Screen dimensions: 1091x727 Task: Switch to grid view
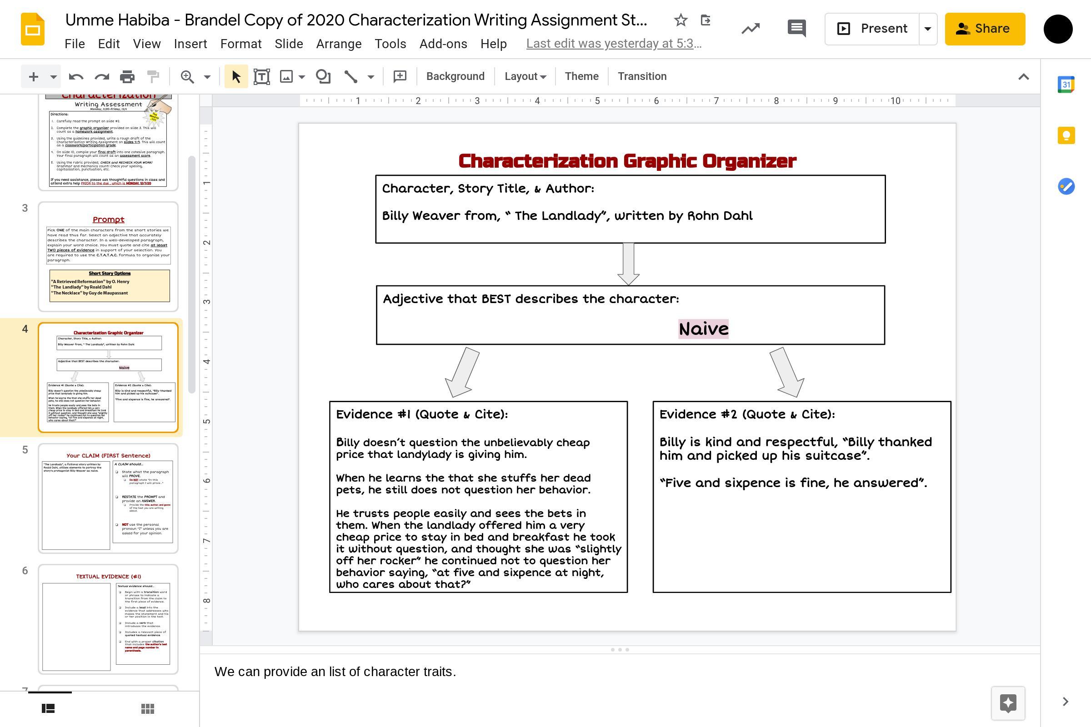click(x=147, y=708)
